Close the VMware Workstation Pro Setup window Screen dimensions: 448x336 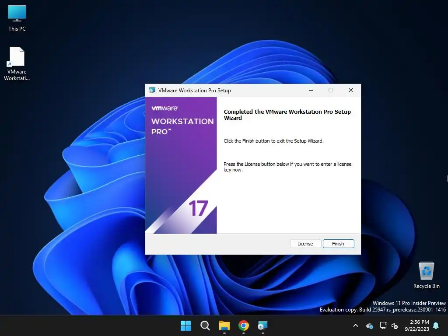pyautogui.click(x=351, y=90)
